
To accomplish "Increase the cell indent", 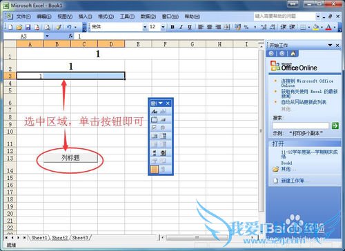I will [x=292, y=27].
